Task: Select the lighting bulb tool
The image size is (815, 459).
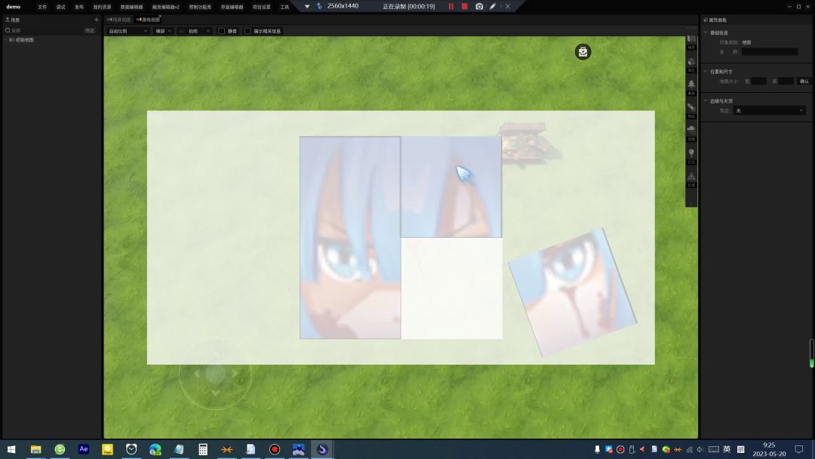Action: pos(691,153)
